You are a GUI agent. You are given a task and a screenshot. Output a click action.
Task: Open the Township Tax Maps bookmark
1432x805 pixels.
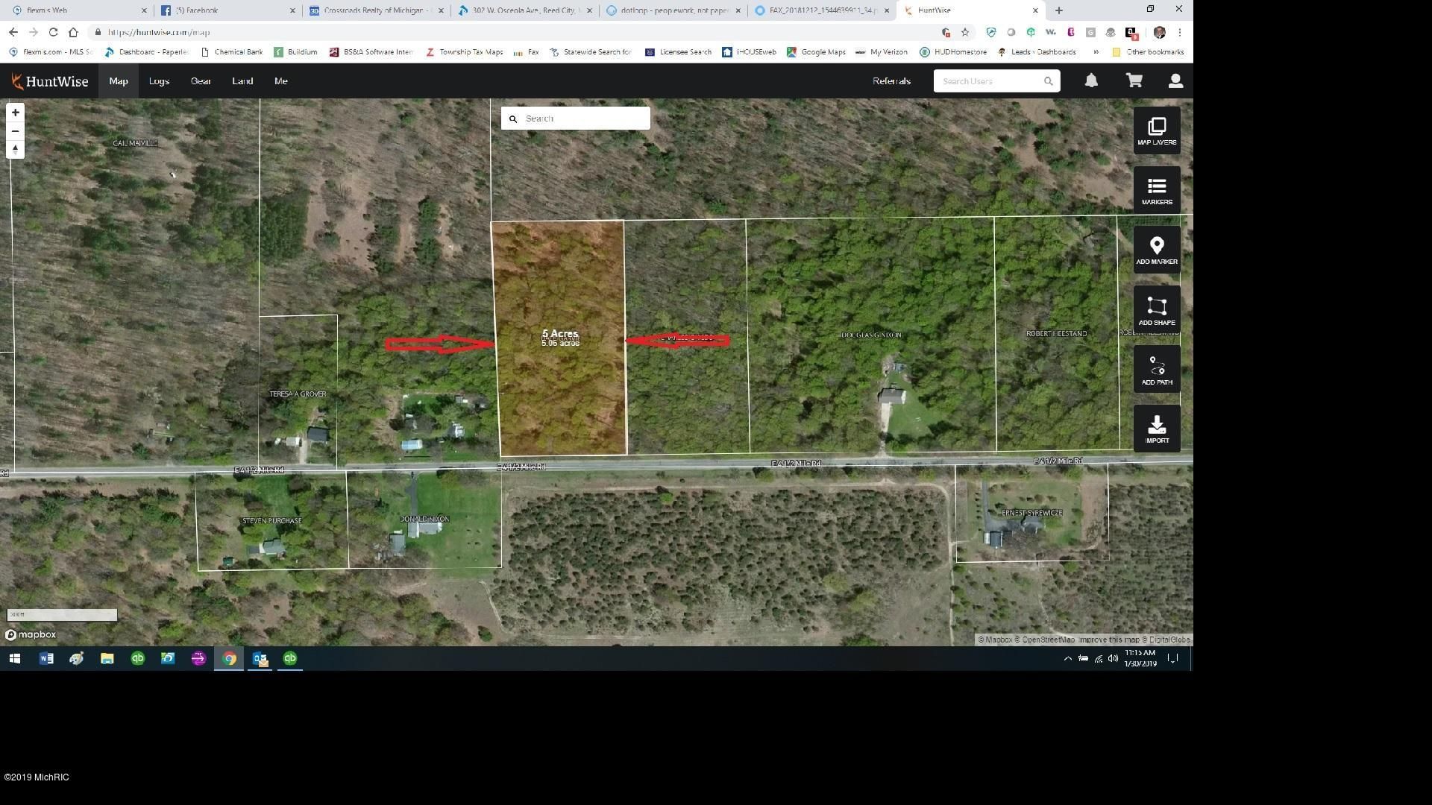coord(471,51)
